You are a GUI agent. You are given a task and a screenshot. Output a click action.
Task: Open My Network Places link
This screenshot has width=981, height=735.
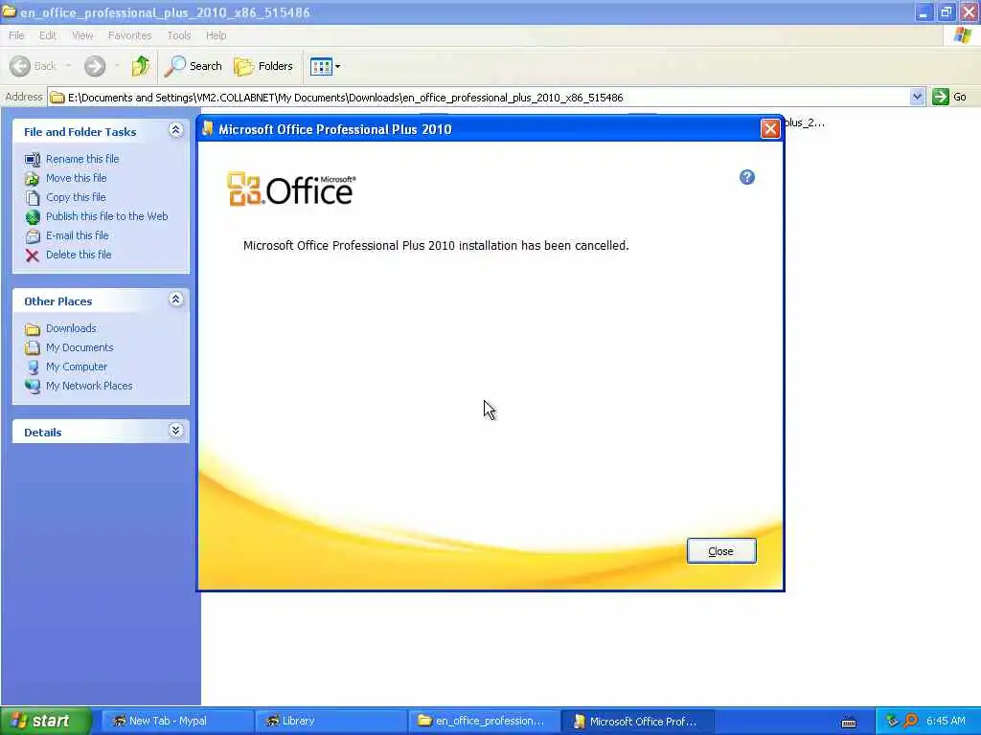(x=89, y=387)
